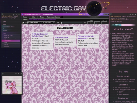Viewport: 137px width, 103px height.
Task: Open the Toffee toolbar menu
Action: point(42,17)
